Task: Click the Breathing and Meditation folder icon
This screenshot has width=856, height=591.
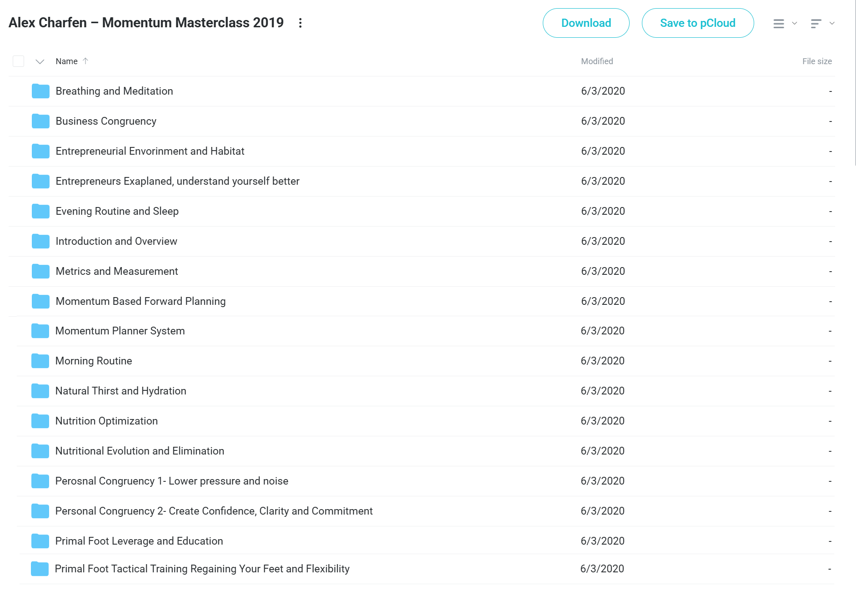Action: tap(40, 91)
